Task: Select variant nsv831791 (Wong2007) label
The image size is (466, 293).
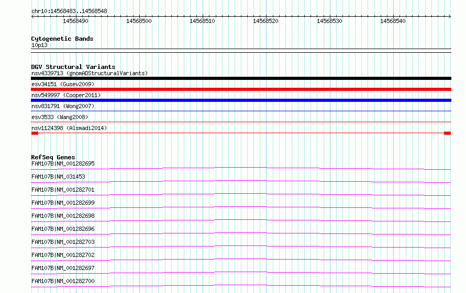Action: tap(63, 106)
